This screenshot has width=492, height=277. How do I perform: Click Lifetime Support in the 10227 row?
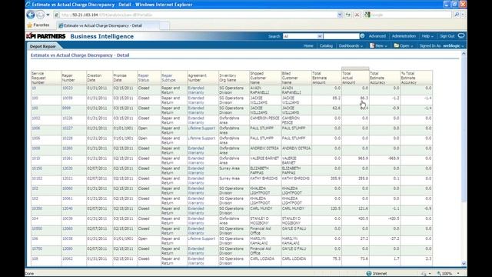click(x=201, y=128)
